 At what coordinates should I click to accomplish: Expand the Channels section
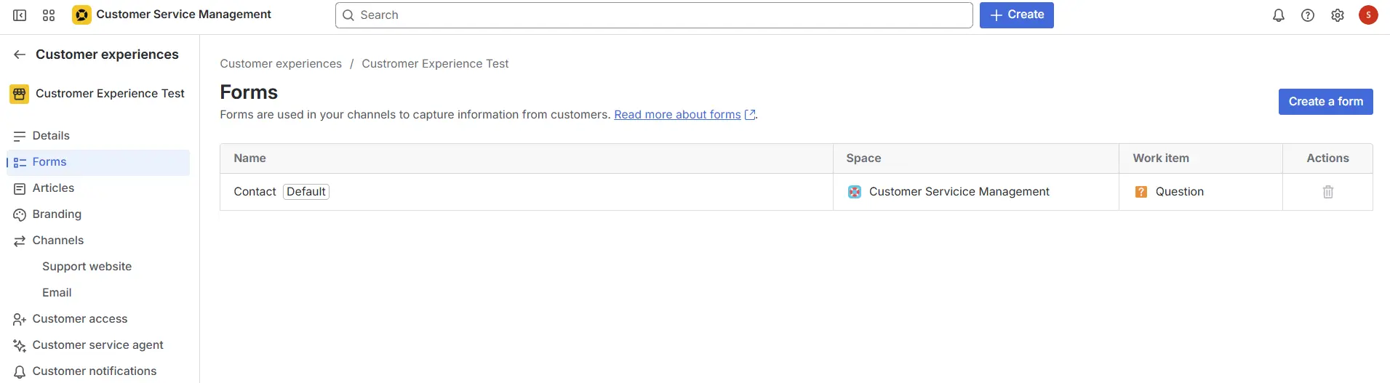tap(57, 241)
